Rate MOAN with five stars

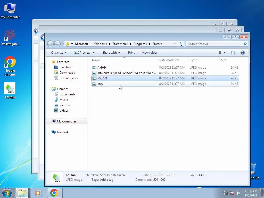pyautogui.click(x=173, y=175)
